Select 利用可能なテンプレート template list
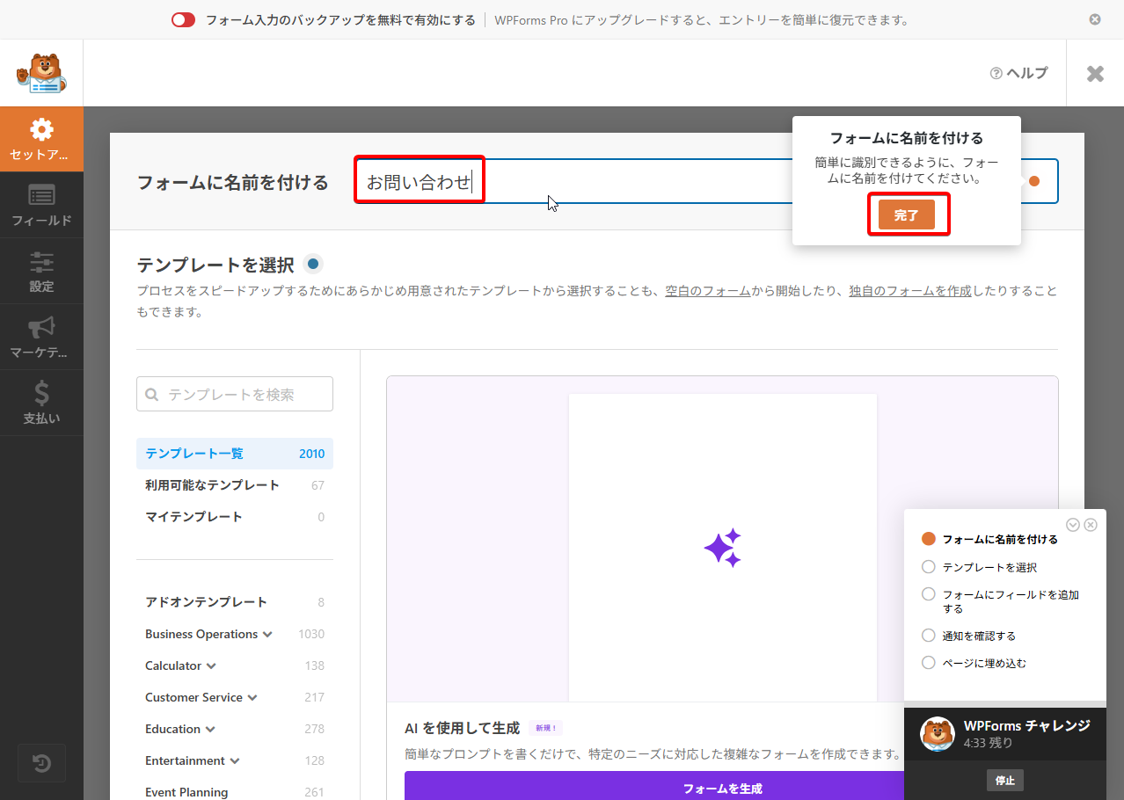The height and width of the screenshot is (800, 1124). point(212,485)
